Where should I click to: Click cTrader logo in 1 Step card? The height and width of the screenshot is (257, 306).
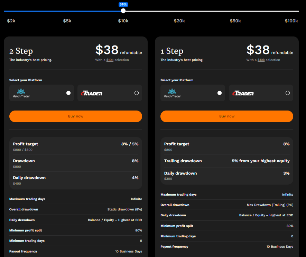243,93
